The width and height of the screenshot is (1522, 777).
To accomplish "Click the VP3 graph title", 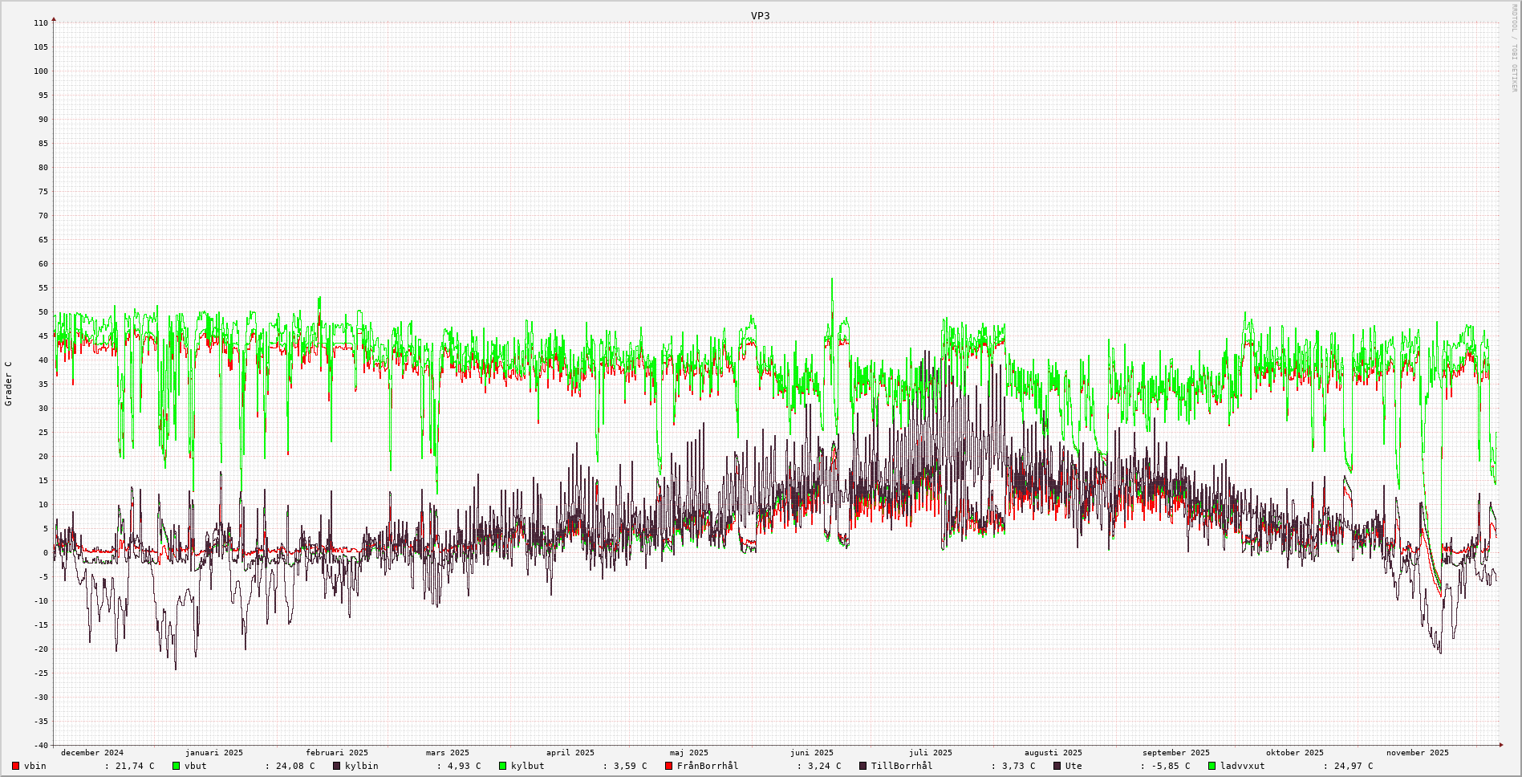I will 760,16.
